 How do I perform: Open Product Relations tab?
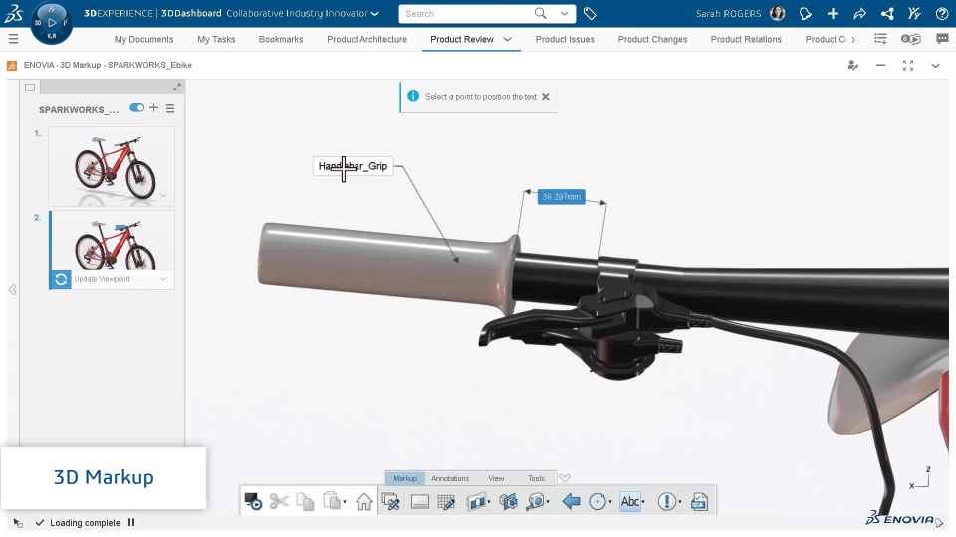pyautogui.click(x=746, y=39)
